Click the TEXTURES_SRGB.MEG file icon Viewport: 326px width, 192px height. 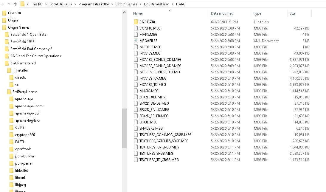pos(136,153)
